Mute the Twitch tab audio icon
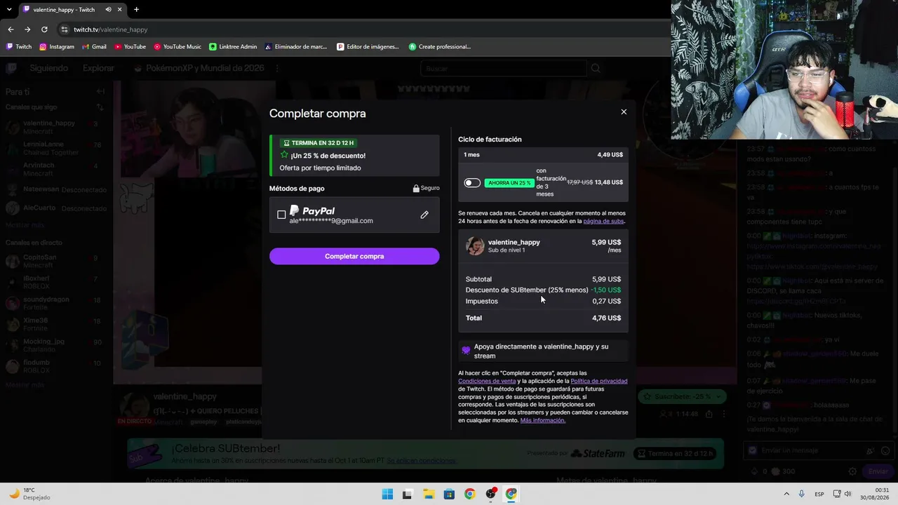This screenshot has width=898, height=505. point(108,10)
